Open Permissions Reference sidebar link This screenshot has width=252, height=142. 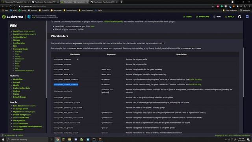coord(24,71)
